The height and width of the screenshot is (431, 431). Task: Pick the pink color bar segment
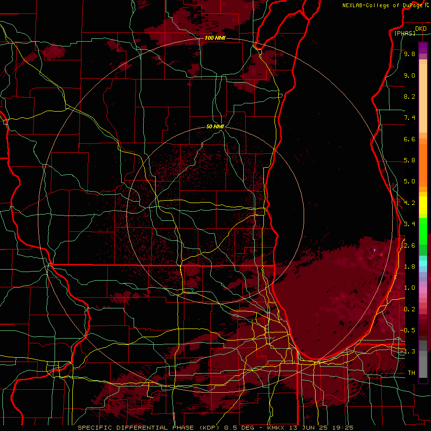[x=423, y=290]
